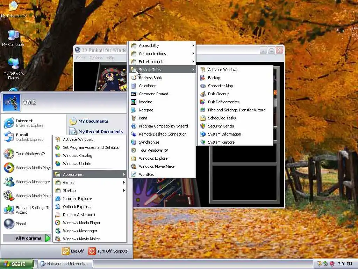Expand the Entertainment submenu arrow

coord(193,62)
